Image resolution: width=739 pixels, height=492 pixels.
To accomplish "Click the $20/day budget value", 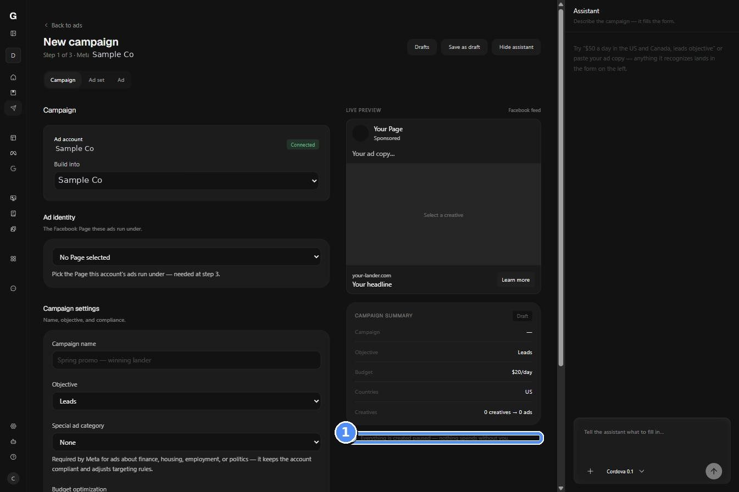I will point(521,372).
